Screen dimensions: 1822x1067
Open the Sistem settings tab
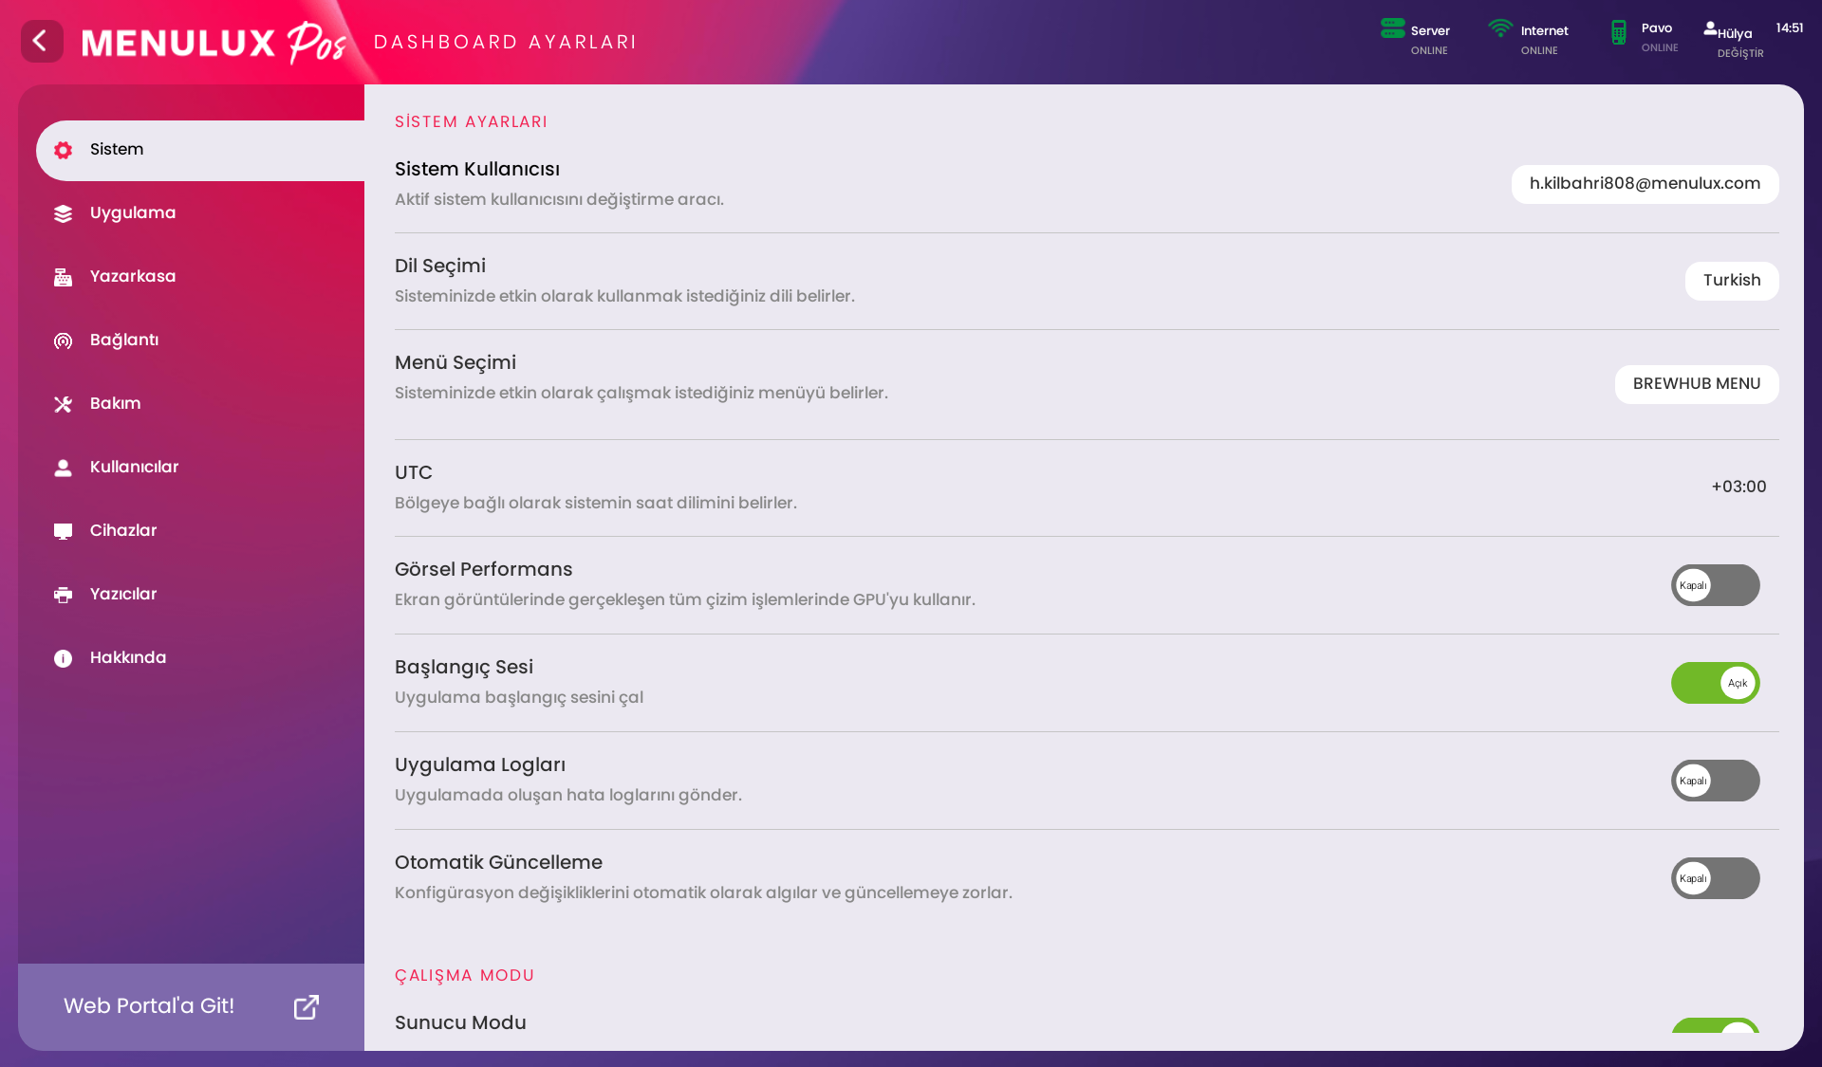(x=200, y=150)
